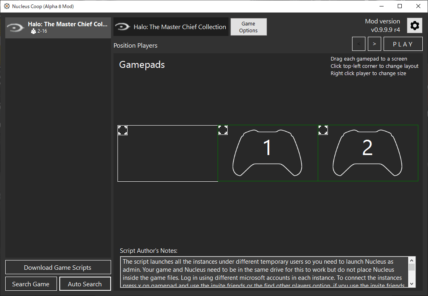Open Game Options
This screenshot has width=428, height=296.
[x=248, y=27]
